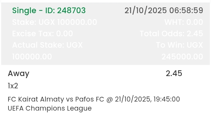This screenshot has width=211, height=122.
Task: Click the Excise Tax 0.00 field
Action: pyautogui.click(x=42, y=34)
